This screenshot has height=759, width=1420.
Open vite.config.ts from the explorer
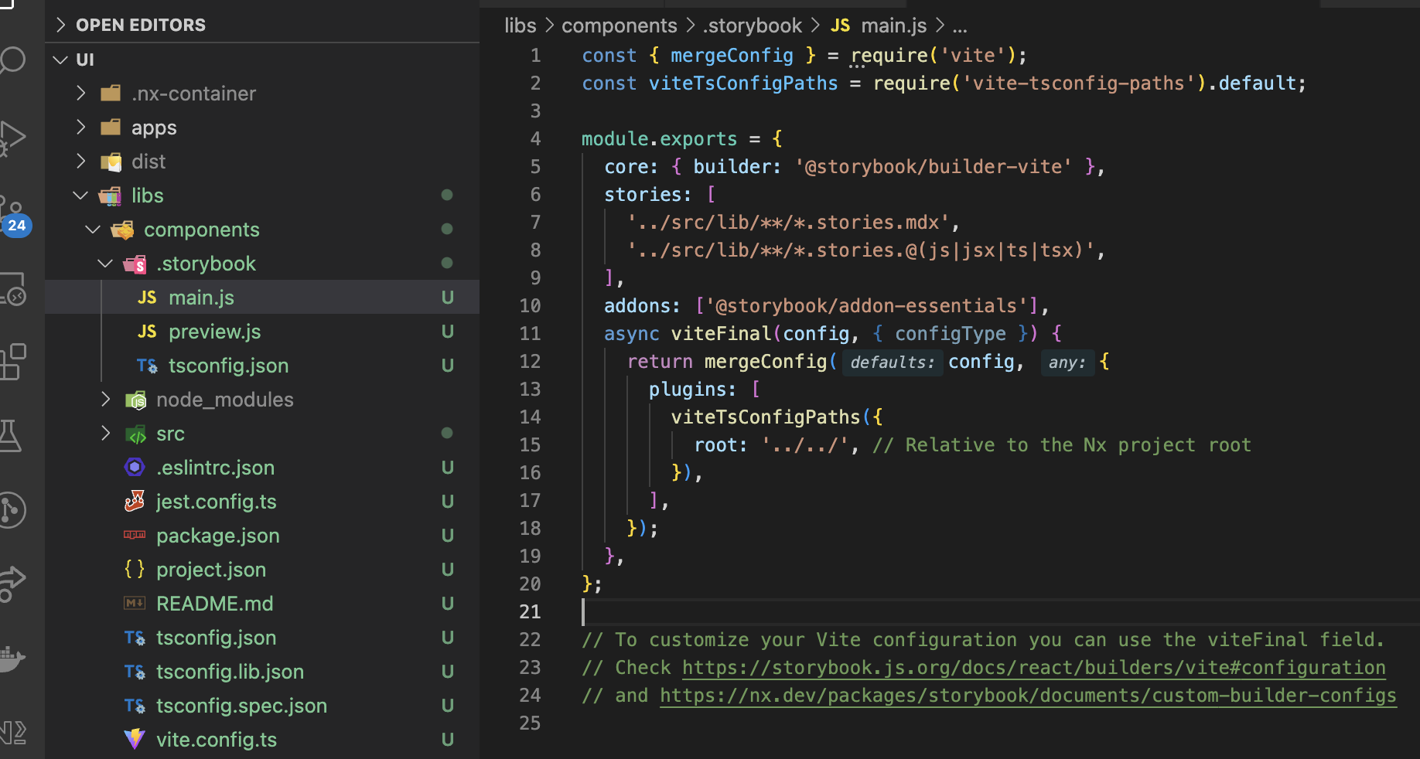[x=217, y=739]
